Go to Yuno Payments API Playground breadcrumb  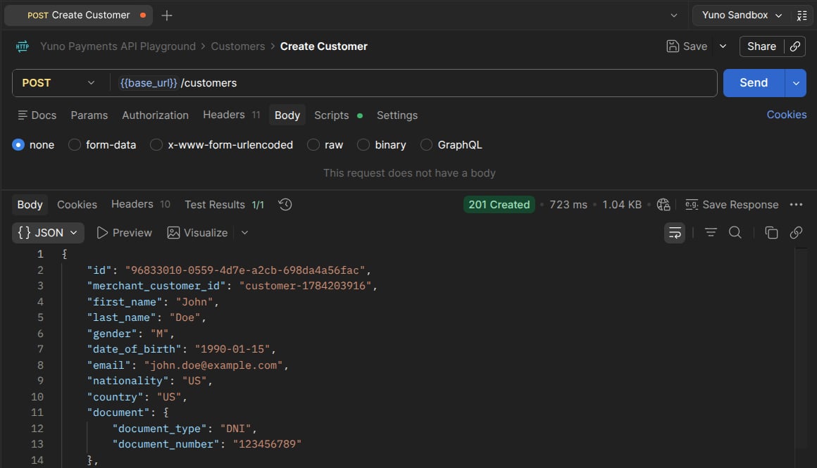coord(118,46)
